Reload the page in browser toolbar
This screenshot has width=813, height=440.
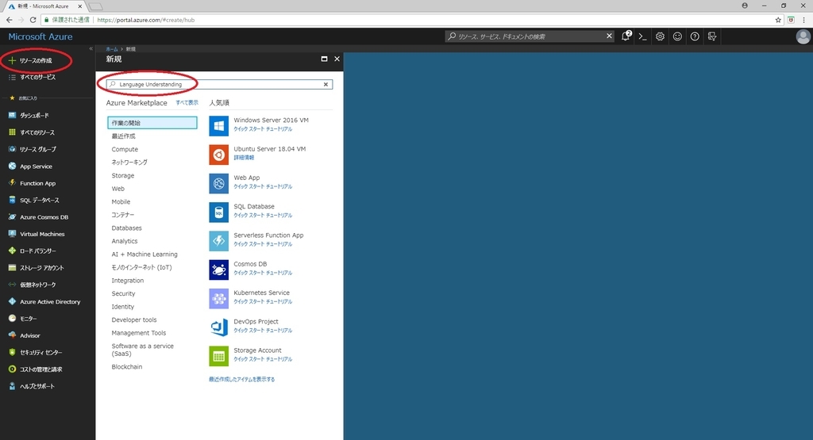point(33,20)
